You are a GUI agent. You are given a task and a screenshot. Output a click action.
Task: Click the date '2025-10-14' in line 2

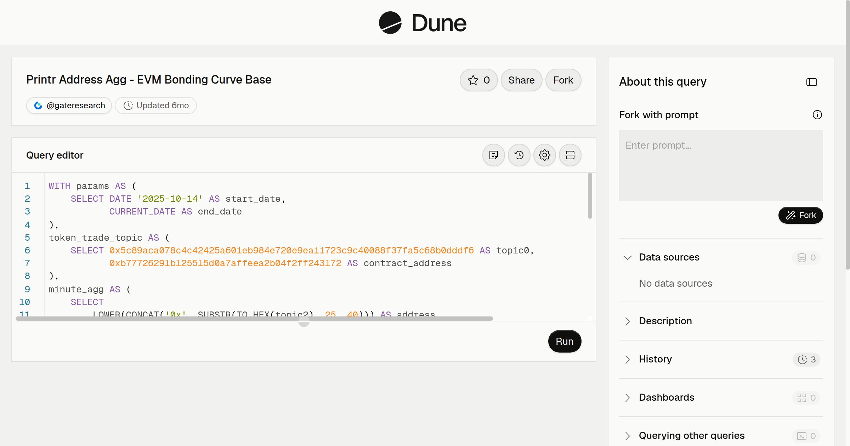point(170,199)
